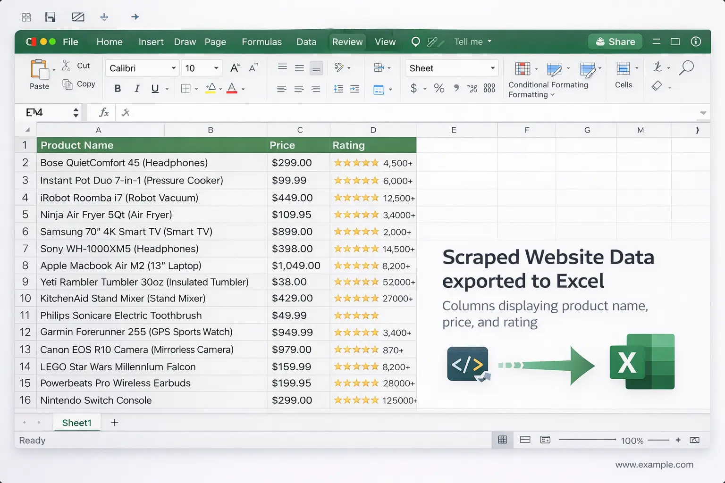Select top align icon
The image size is (725, 483).
pyautogui.click(x=282, y=67)
